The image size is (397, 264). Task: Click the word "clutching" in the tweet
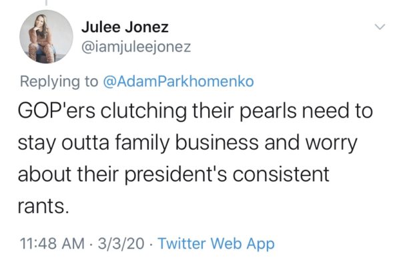144,111
